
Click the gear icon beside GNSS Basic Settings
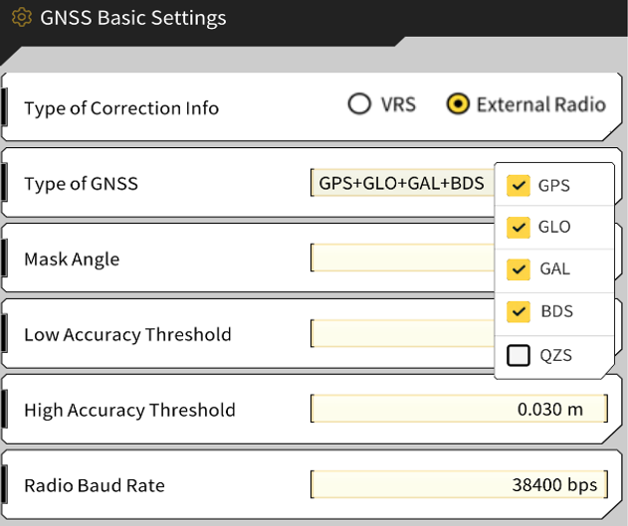pyautogui.click(x=21, y=19)
